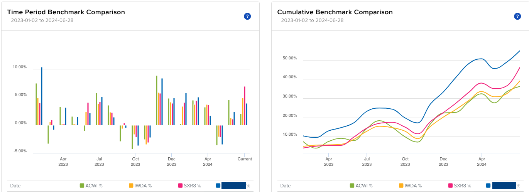Click green ACWI swatch in Cumulative legend
This screenshot has width=529, height=192.
pyautogui.click(x=352, y=185)
